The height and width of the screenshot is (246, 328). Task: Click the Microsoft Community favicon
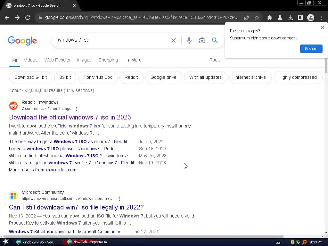[x=13, y=196]
